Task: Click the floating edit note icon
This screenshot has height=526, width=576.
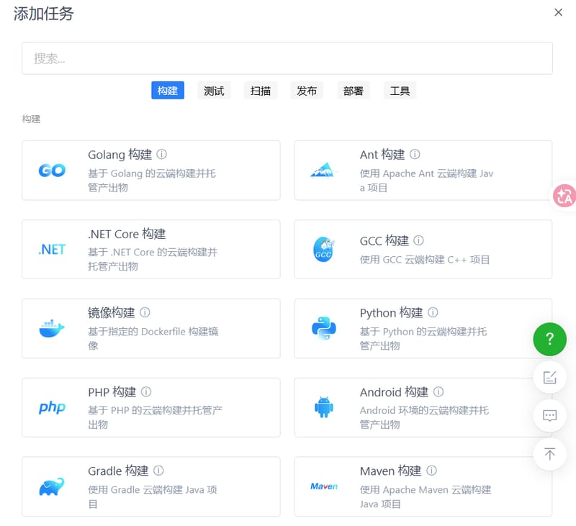Action: (x=549, y=377)
